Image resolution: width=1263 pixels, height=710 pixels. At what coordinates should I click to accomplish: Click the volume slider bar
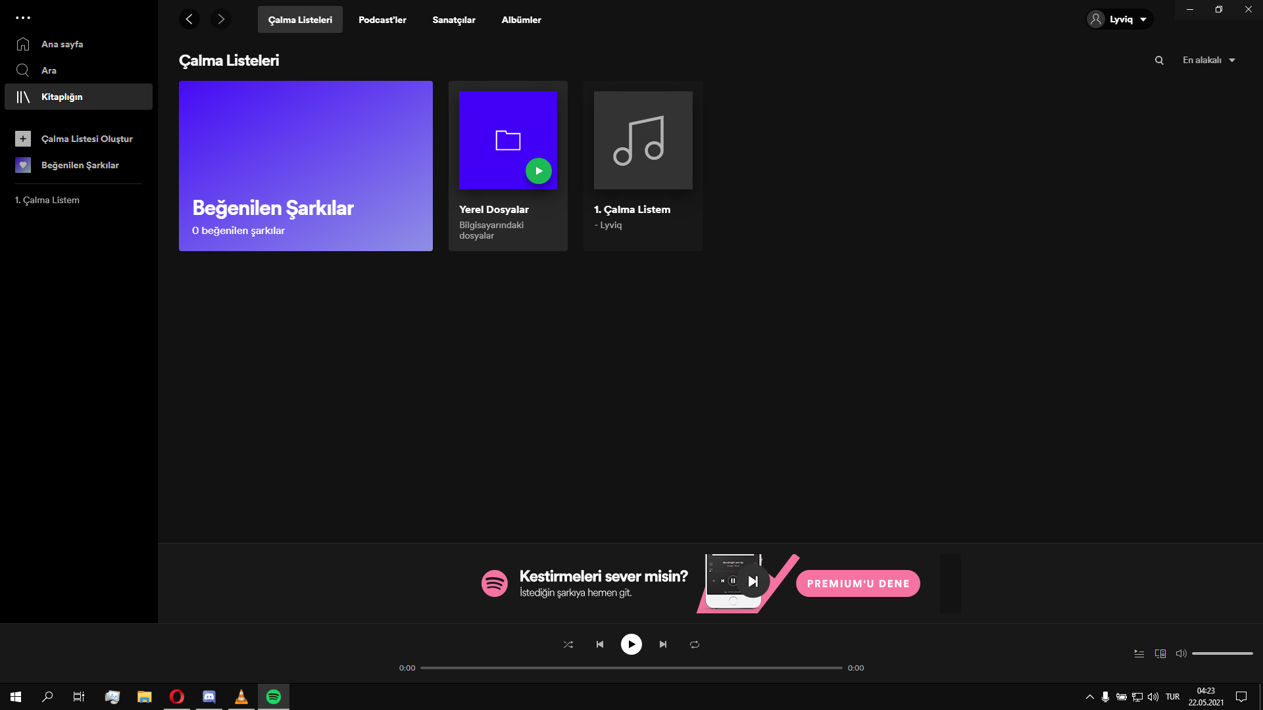1222,653
